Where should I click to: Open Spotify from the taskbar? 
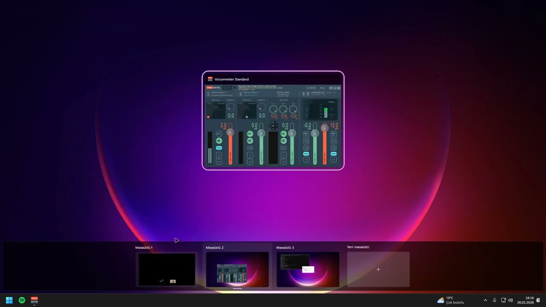tap(22, 300)
